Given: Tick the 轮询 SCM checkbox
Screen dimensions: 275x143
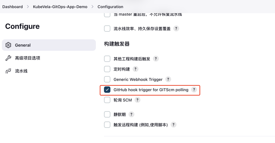Looking at the screenshot, I should tap(107, 100).
